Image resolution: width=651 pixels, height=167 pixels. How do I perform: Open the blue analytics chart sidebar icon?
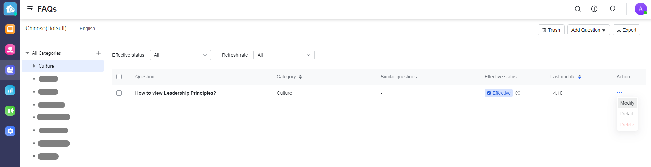coord(10,90)
